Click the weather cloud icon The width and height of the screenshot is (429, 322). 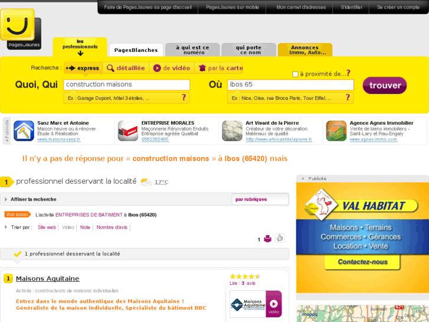(146, 182)
